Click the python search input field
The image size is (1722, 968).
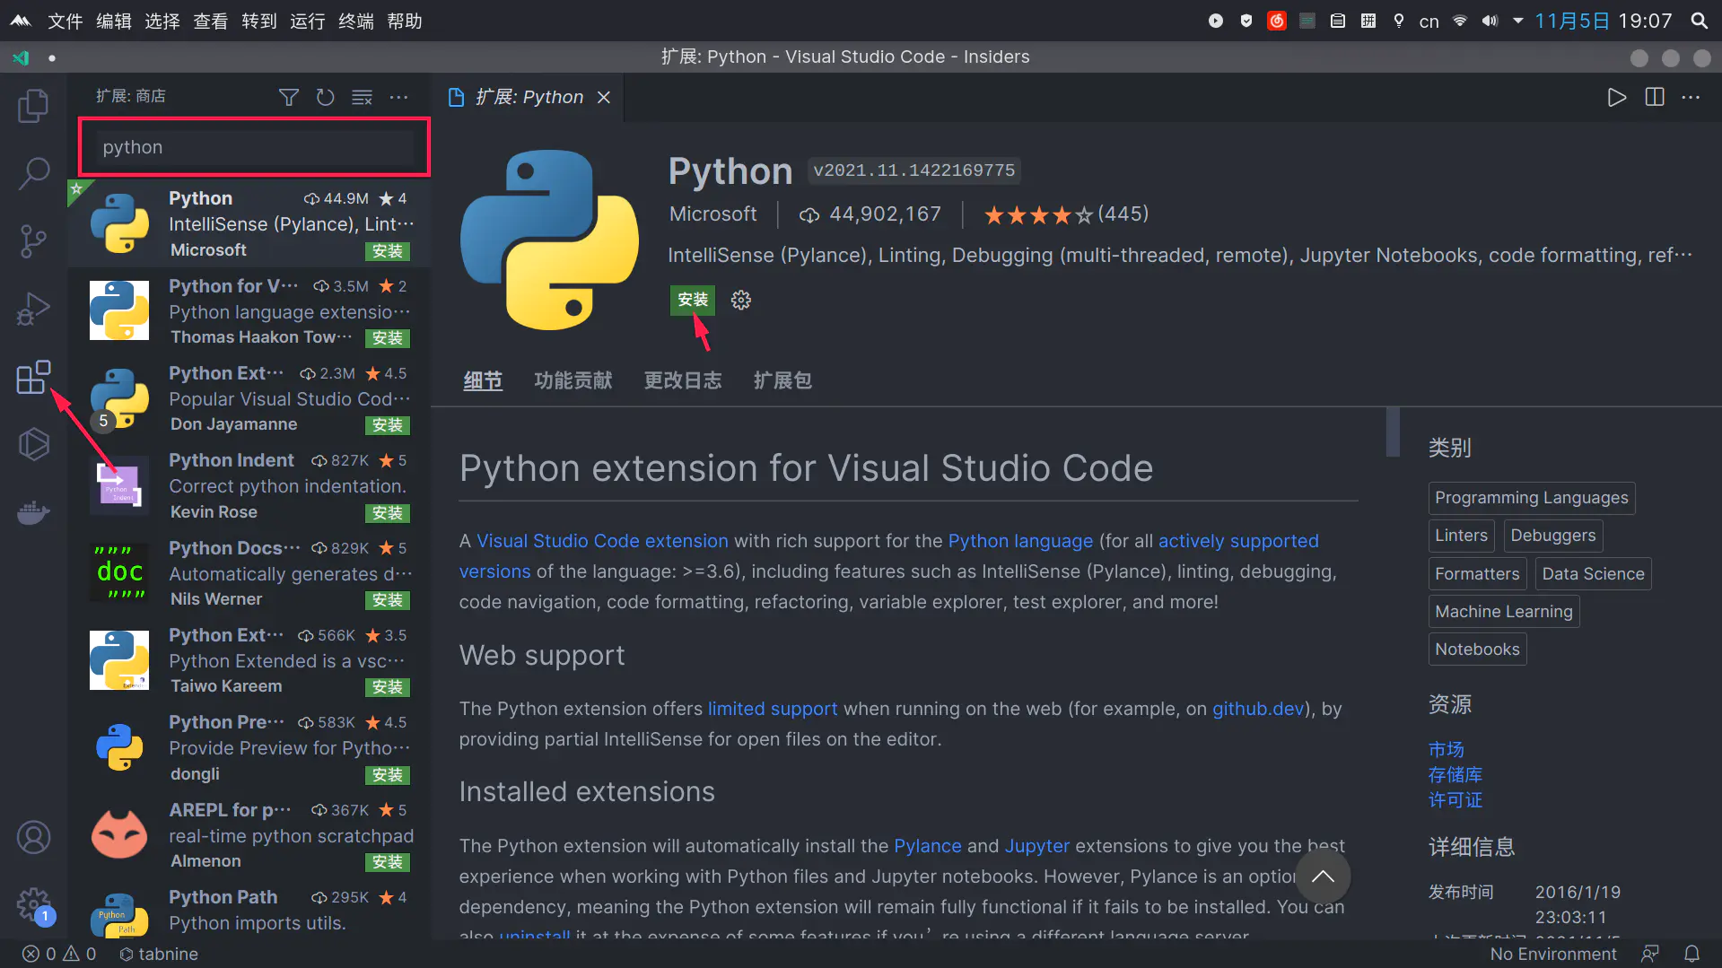click(254, 147)
